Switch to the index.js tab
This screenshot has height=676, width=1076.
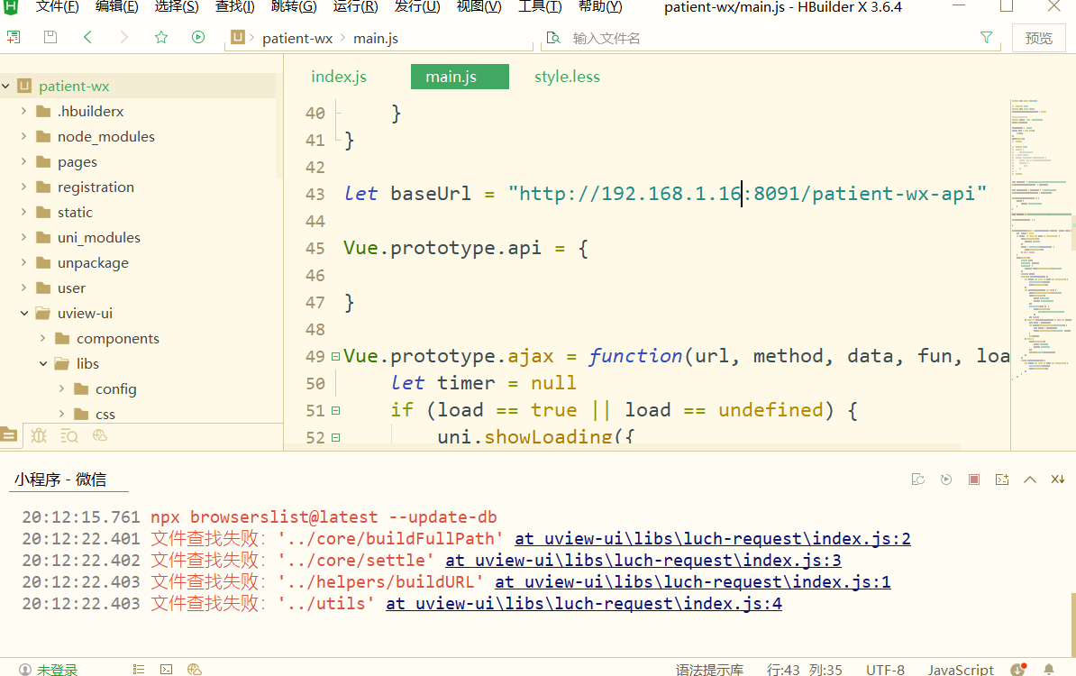click(339, 77)
